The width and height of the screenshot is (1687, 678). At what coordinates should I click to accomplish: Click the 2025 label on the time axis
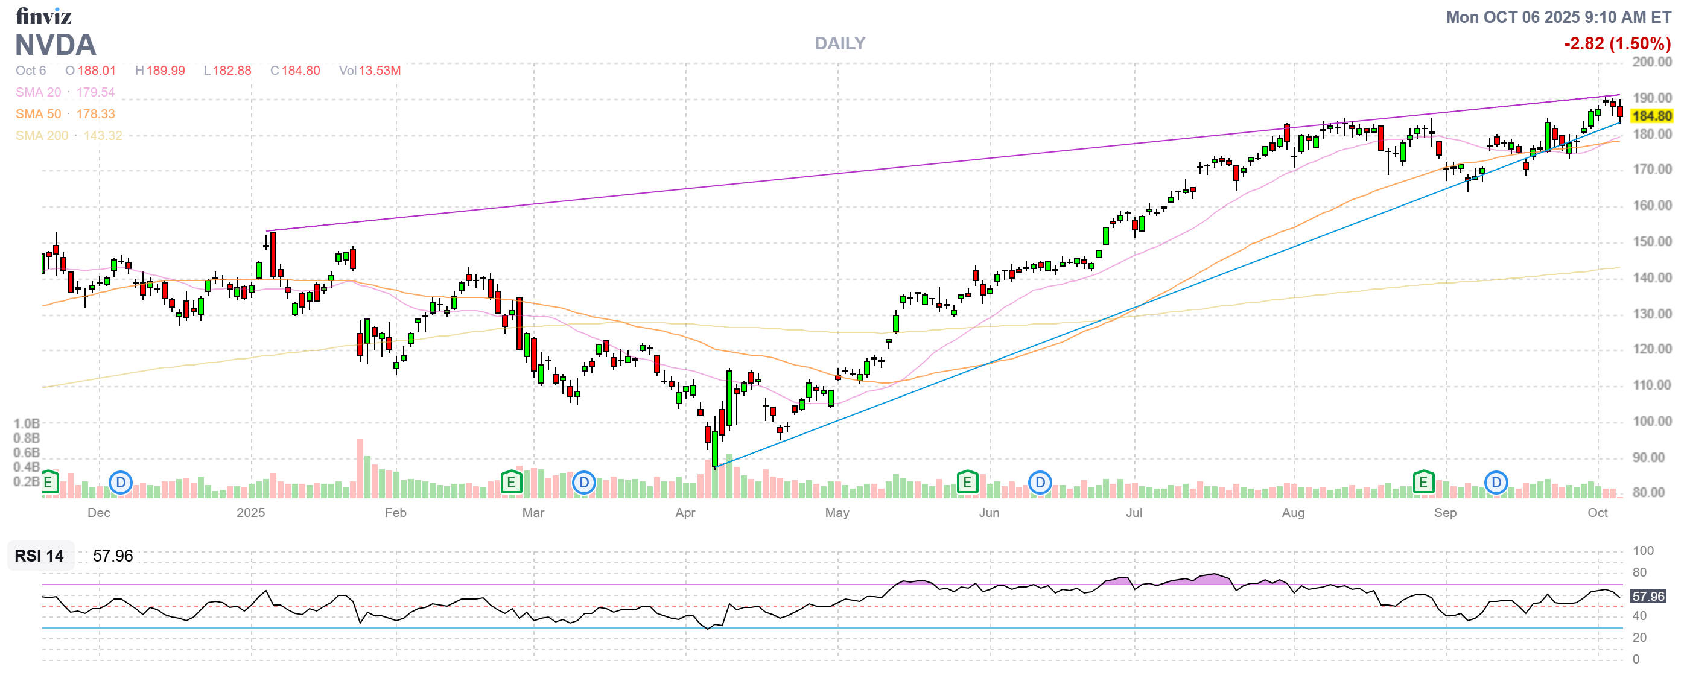click(250, 513)
